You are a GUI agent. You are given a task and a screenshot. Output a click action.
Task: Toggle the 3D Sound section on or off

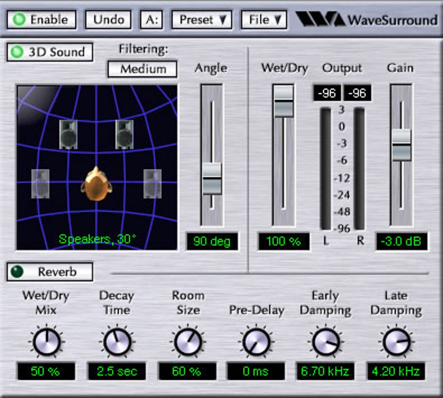pos(50,52)
